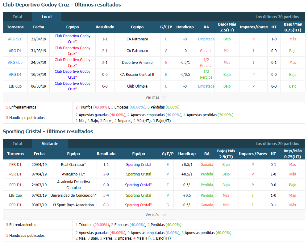Open ARG SLC tournament link
308x243 pixels.
pyautogui.click(x=15, y=39)
